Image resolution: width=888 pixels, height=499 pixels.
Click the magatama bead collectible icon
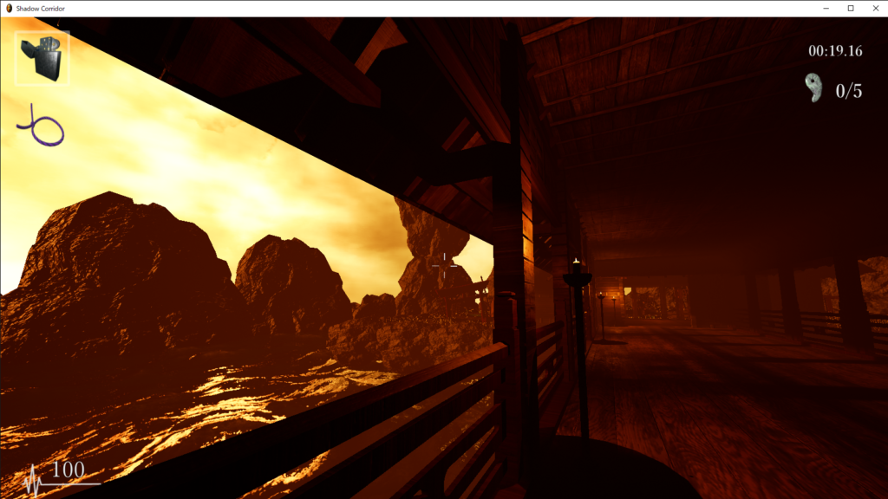tap(813, 88)
